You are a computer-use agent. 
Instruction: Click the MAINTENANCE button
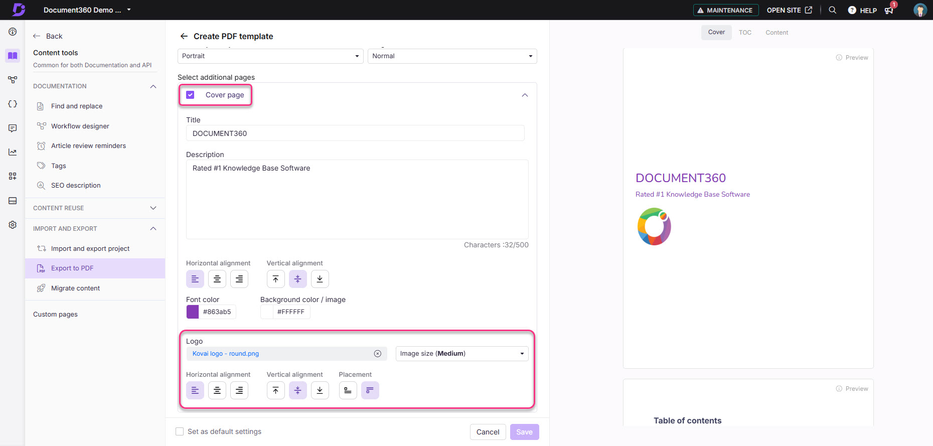tap(726, 10)
